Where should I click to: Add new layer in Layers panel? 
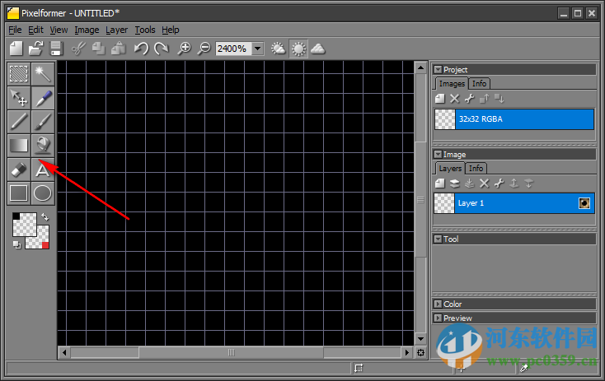coord(440,184)
